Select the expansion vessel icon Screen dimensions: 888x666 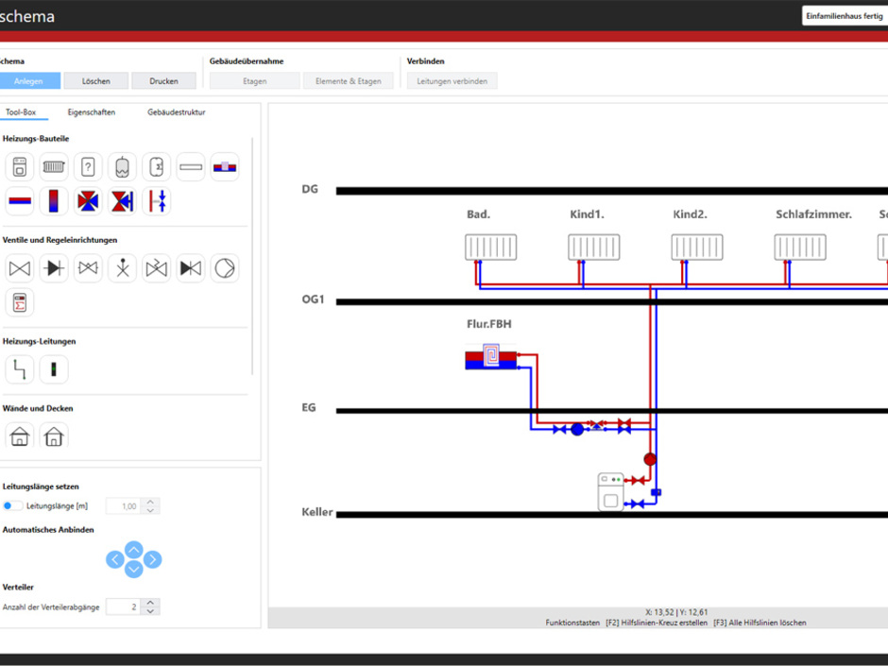pos(122,166)
